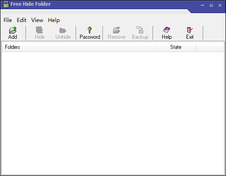Open the Edit menu
The image size is (226, 176).
tap(22, 20)
